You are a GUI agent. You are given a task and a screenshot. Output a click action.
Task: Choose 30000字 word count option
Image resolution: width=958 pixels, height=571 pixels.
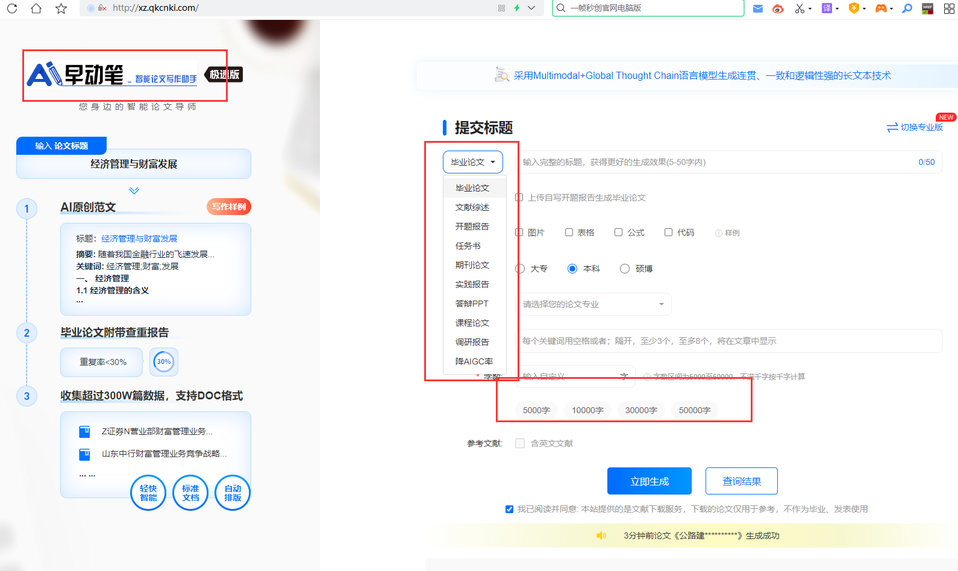pos(641,410)
